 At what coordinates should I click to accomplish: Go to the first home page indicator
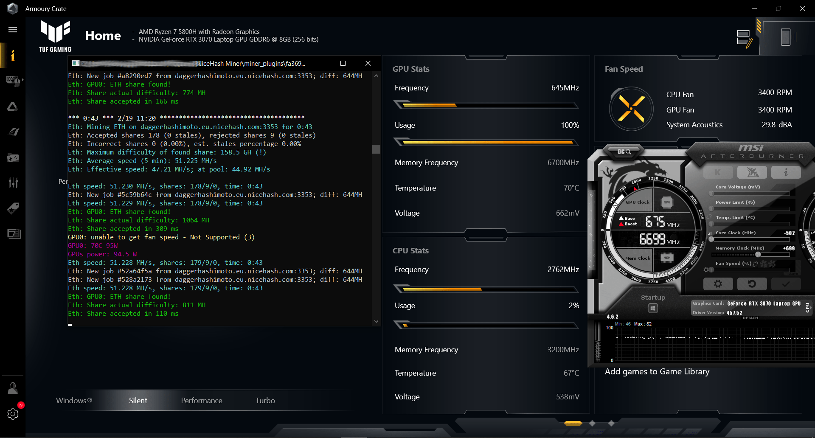[573, 423]
